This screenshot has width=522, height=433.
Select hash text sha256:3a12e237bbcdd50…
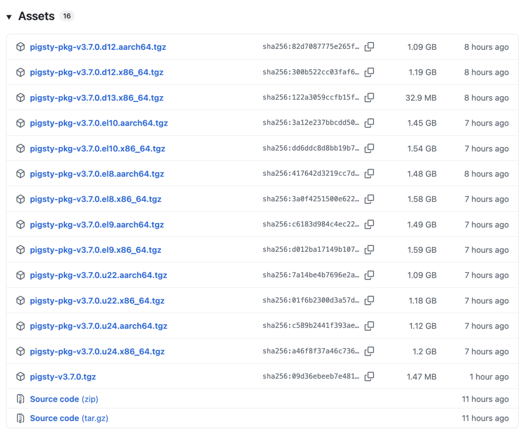click(311, 122)
